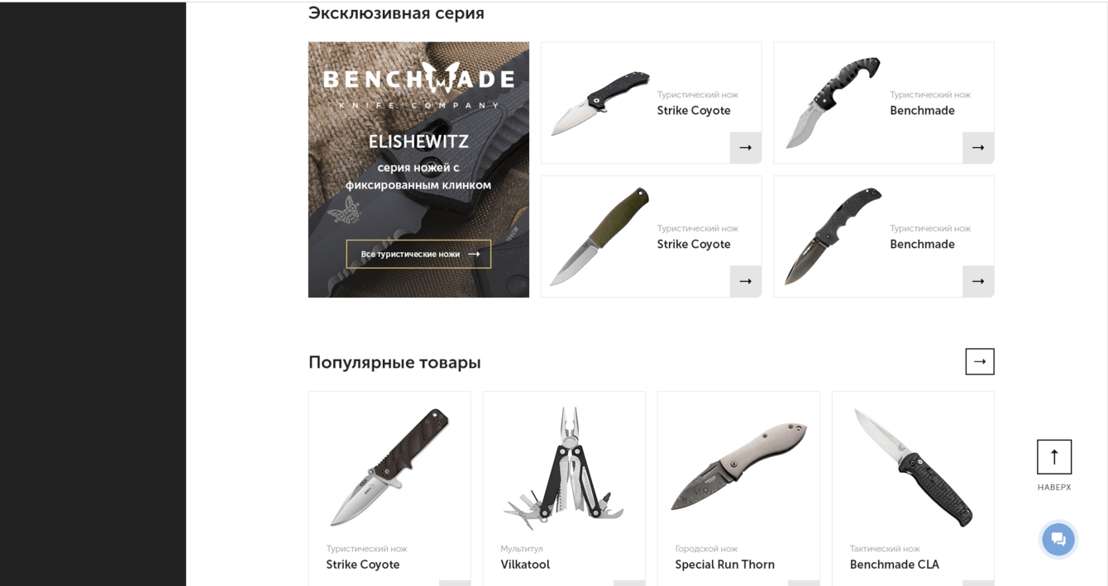Image resolution: width=1108 pixels, height=586 pixels.
Task: Click arrow on top Benchmade card
Action: 977,147
